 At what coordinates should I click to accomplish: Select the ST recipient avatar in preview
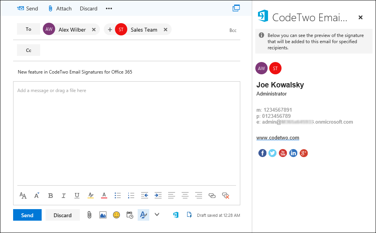pos(275,68)
